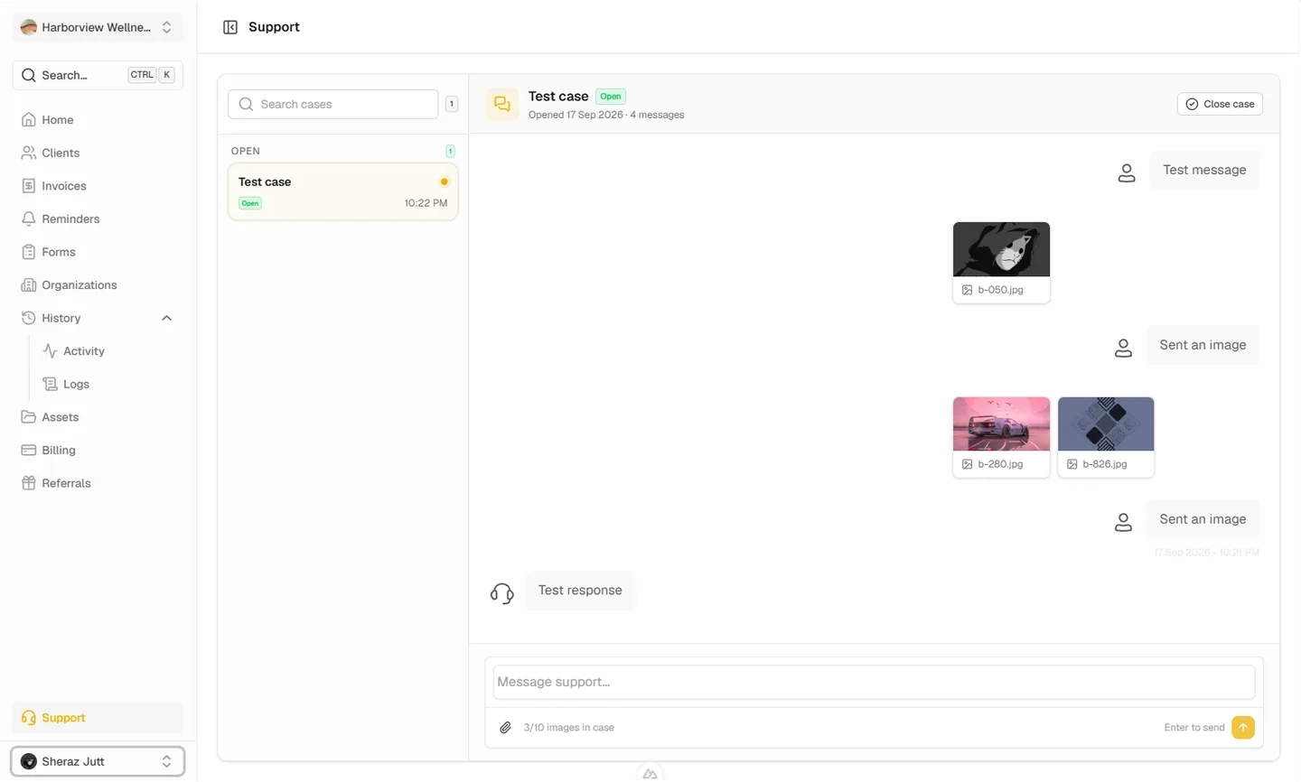The height and width of the screenshot is (782, 1301).
Task: Click the triangle logo at bottom center
Action: click(650, 774)
